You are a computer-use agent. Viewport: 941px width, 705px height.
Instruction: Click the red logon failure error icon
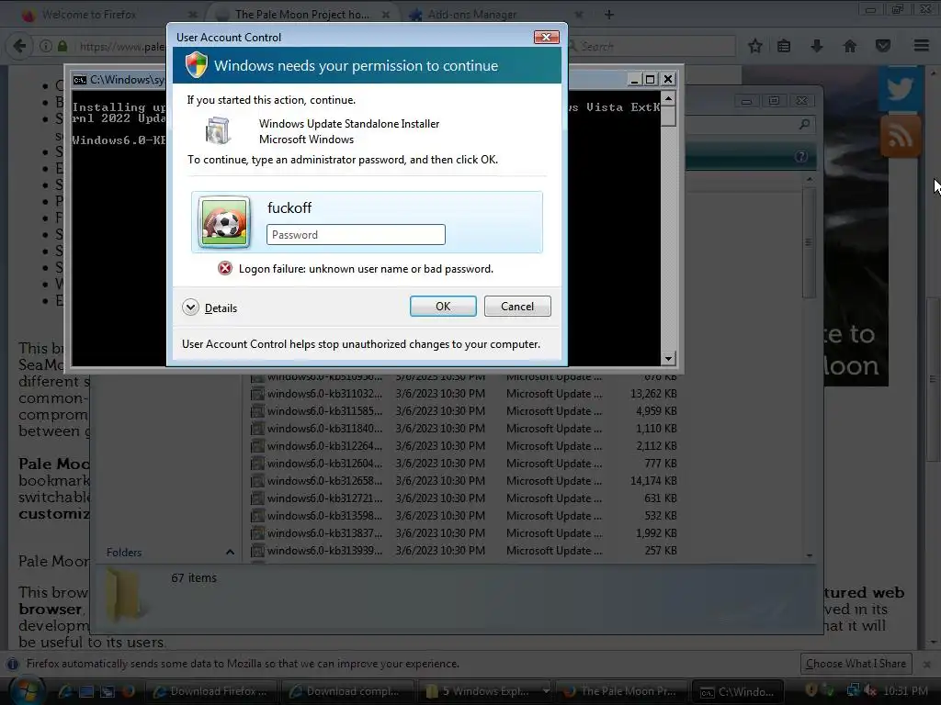(x=225, y=268)
